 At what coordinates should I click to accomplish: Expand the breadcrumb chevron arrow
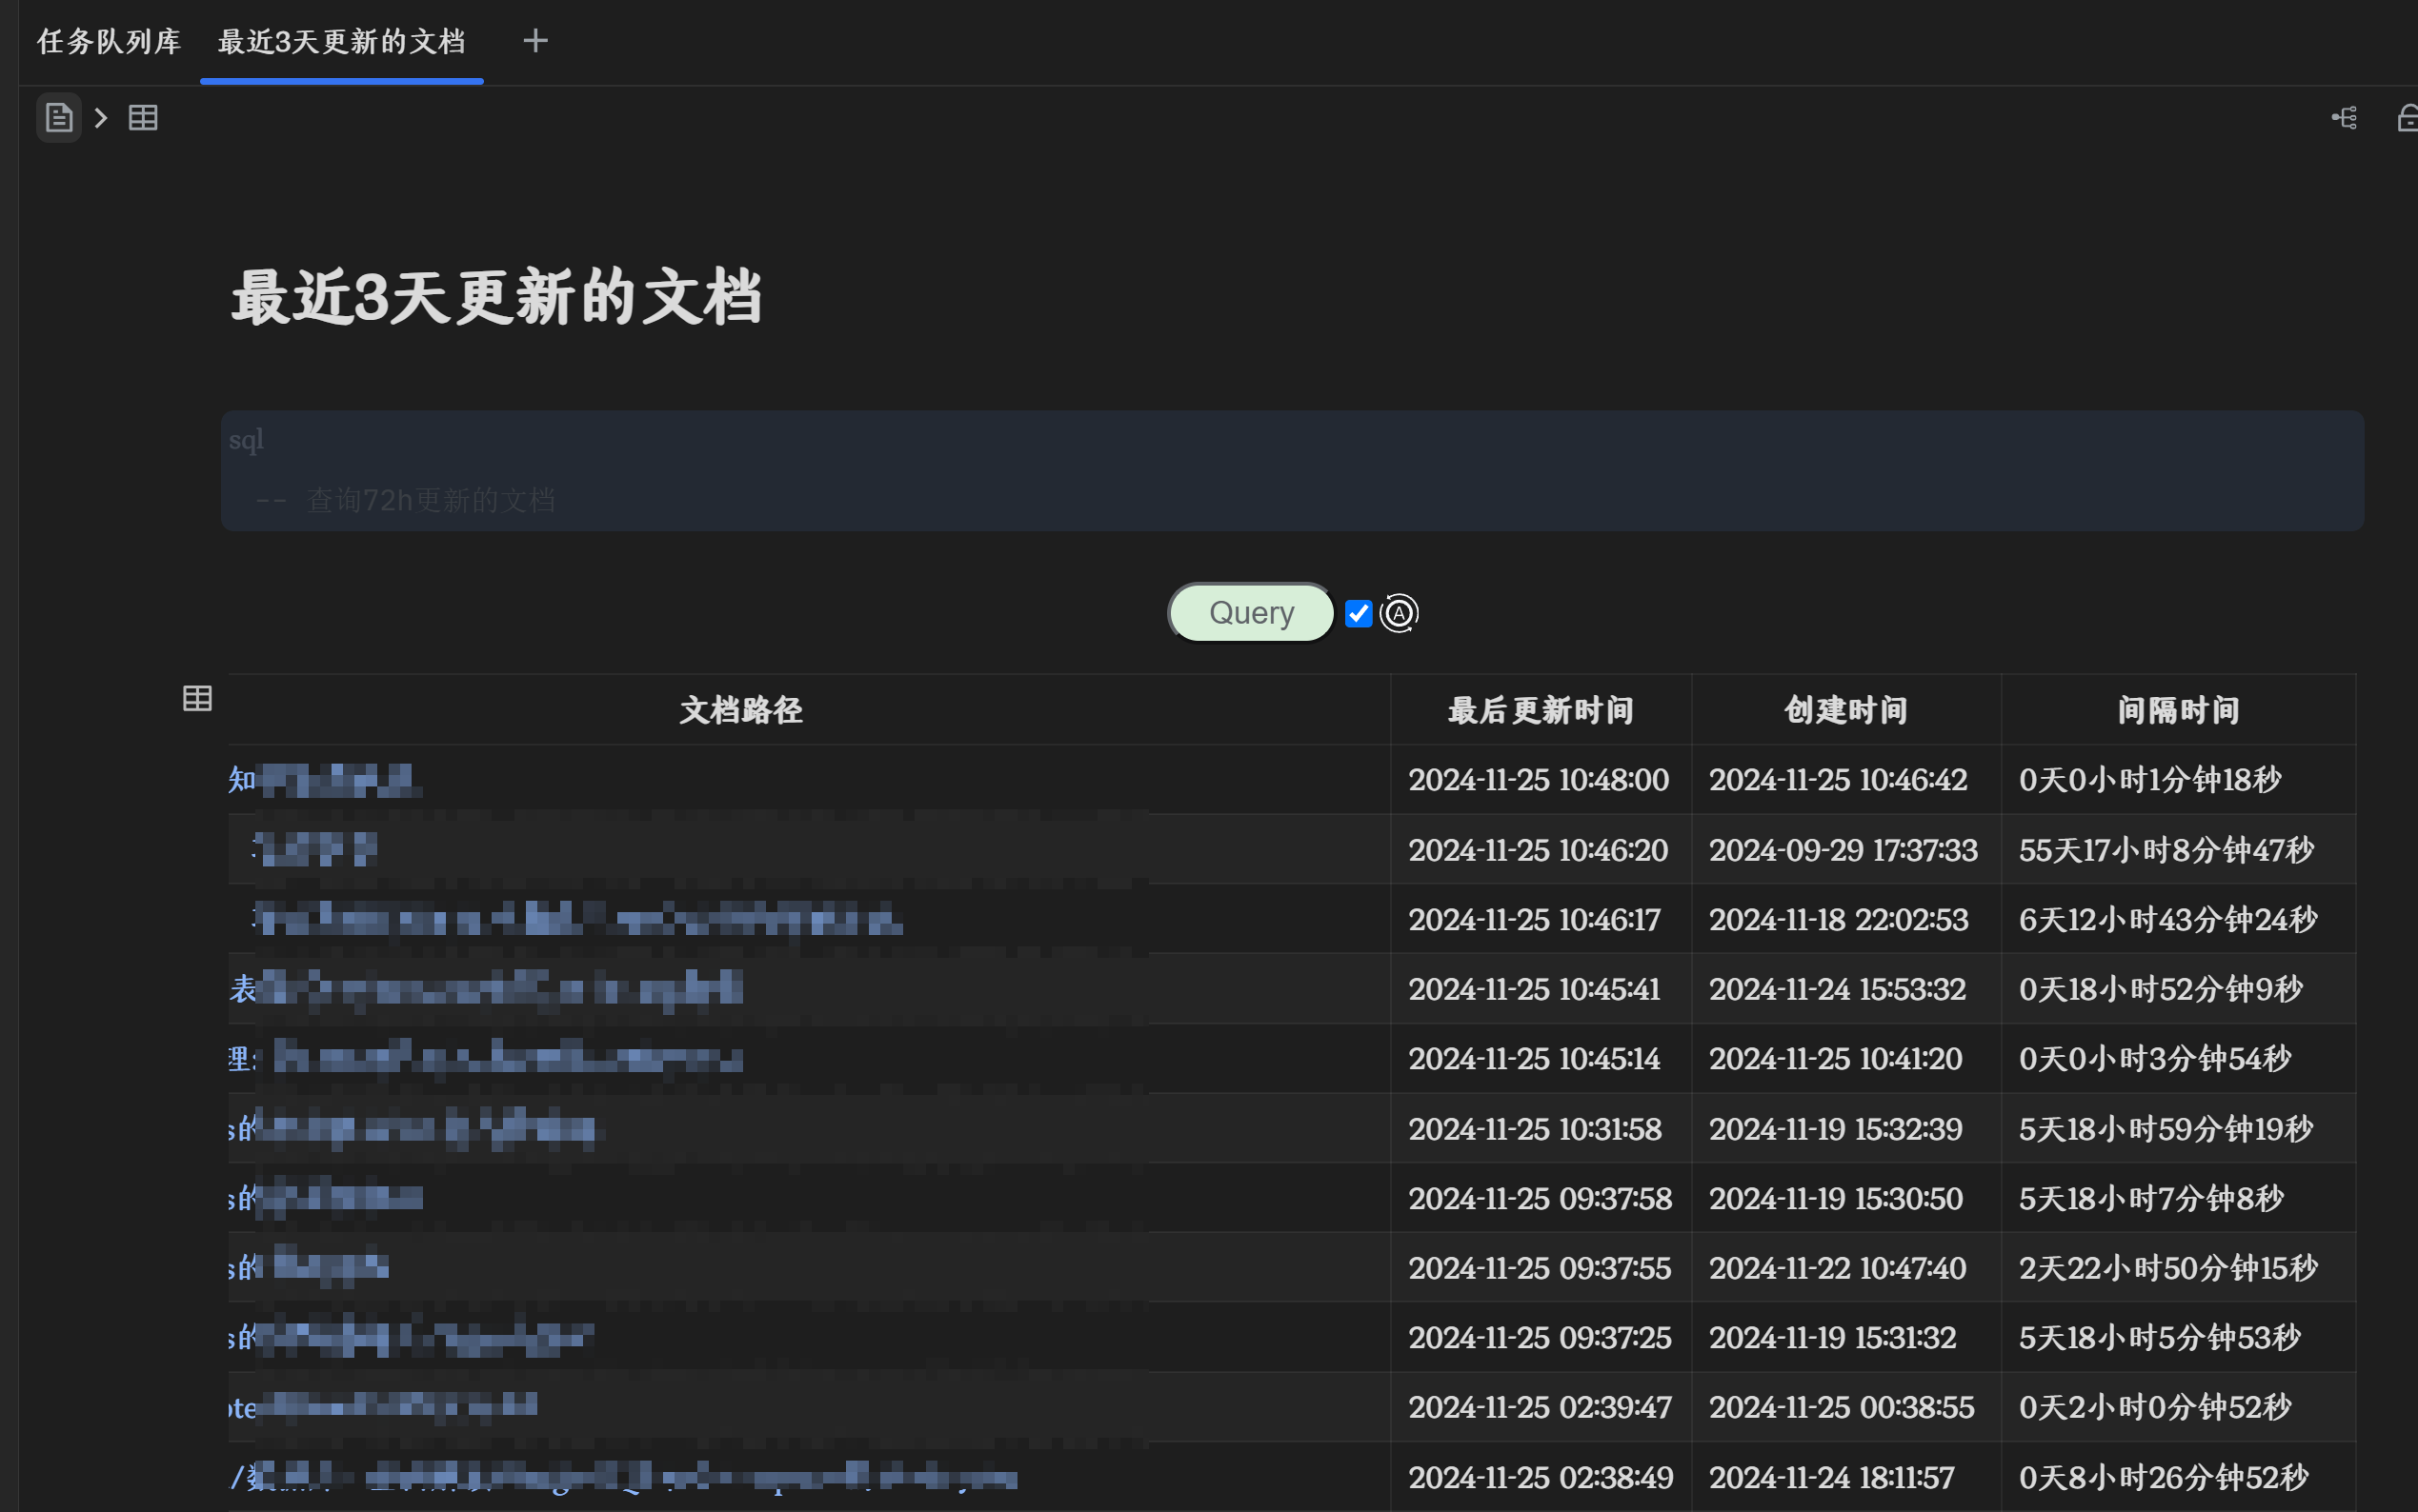pyautogui.click(x=101, y=118)
